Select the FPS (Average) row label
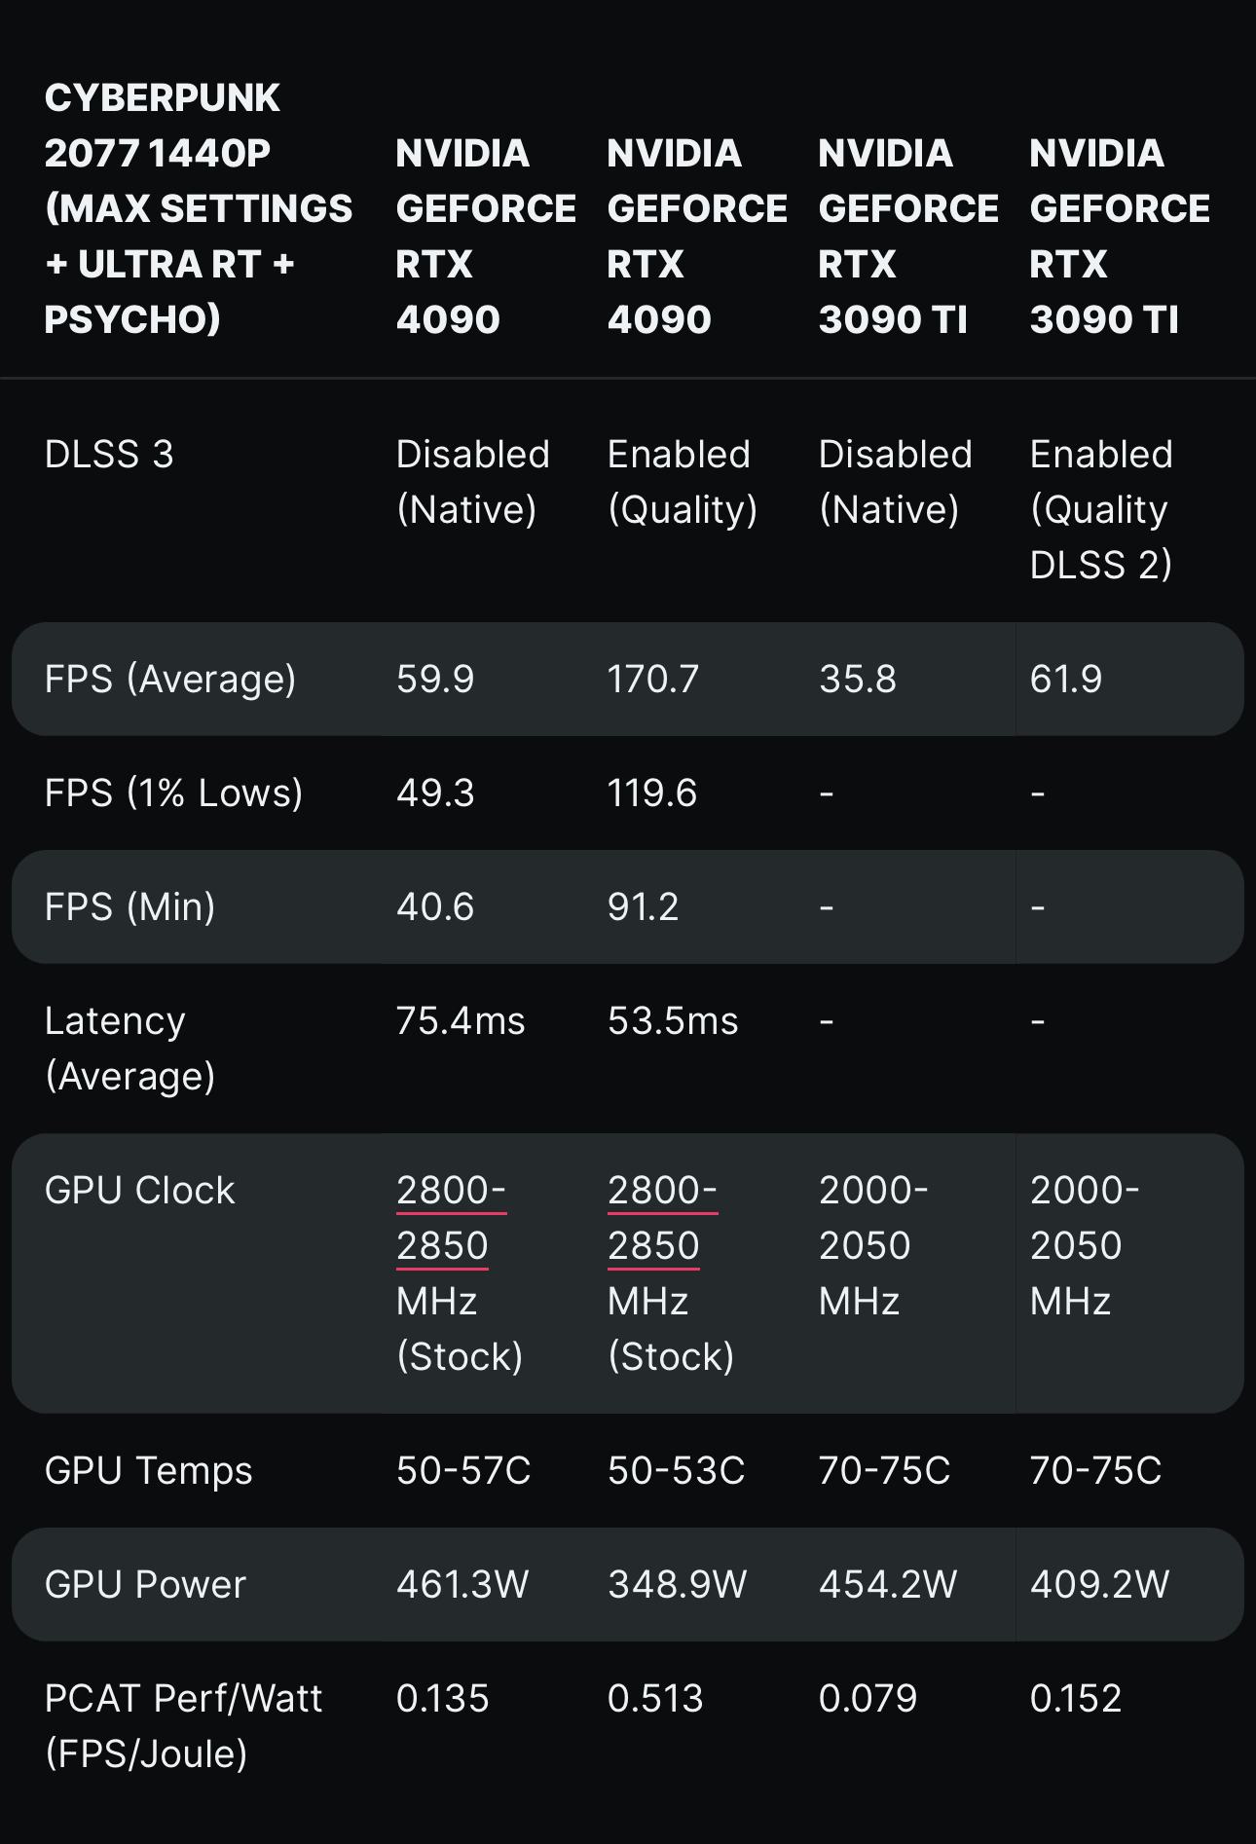The image size is (1256, 1844). [x=170, y=679]
